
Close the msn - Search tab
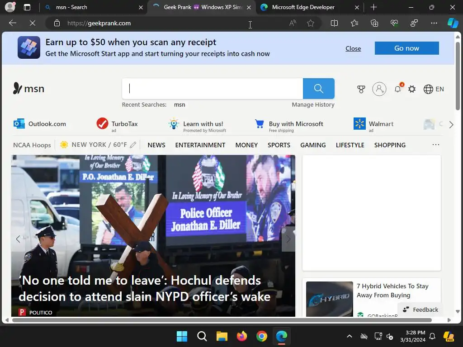click(x=141, y=7)
